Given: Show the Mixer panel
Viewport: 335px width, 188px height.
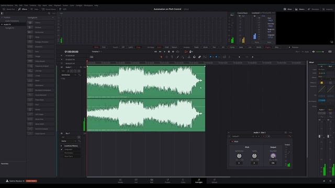Looking at the screenshot, I should click(287, 9).
